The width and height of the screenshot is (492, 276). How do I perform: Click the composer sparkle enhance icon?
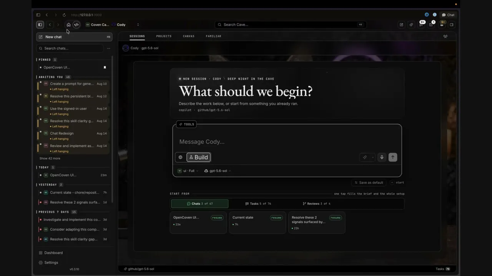tap(365, 157)
